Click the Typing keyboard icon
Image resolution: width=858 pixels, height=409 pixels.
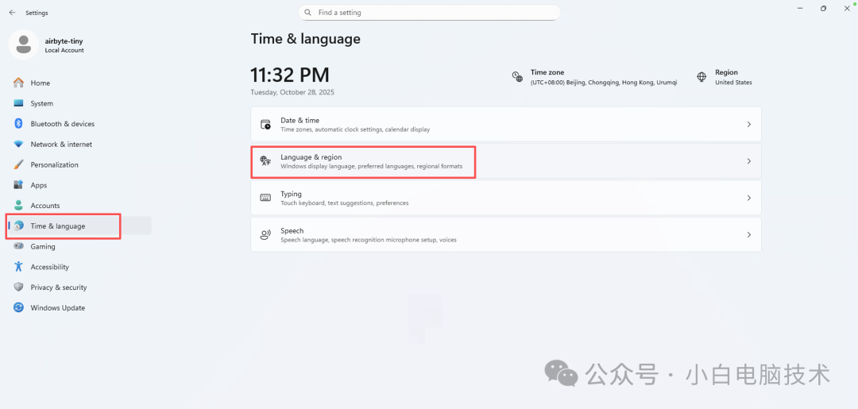click(265, 198)
